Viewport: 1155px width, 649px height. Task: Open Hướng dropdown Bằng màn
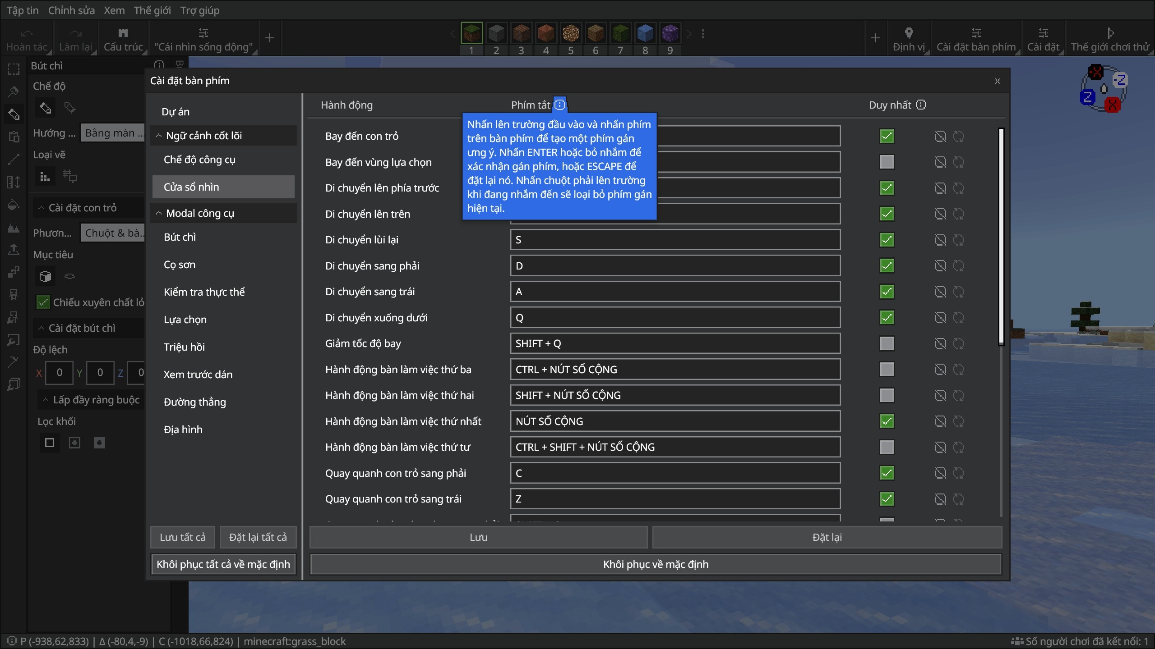click(112, 133)
